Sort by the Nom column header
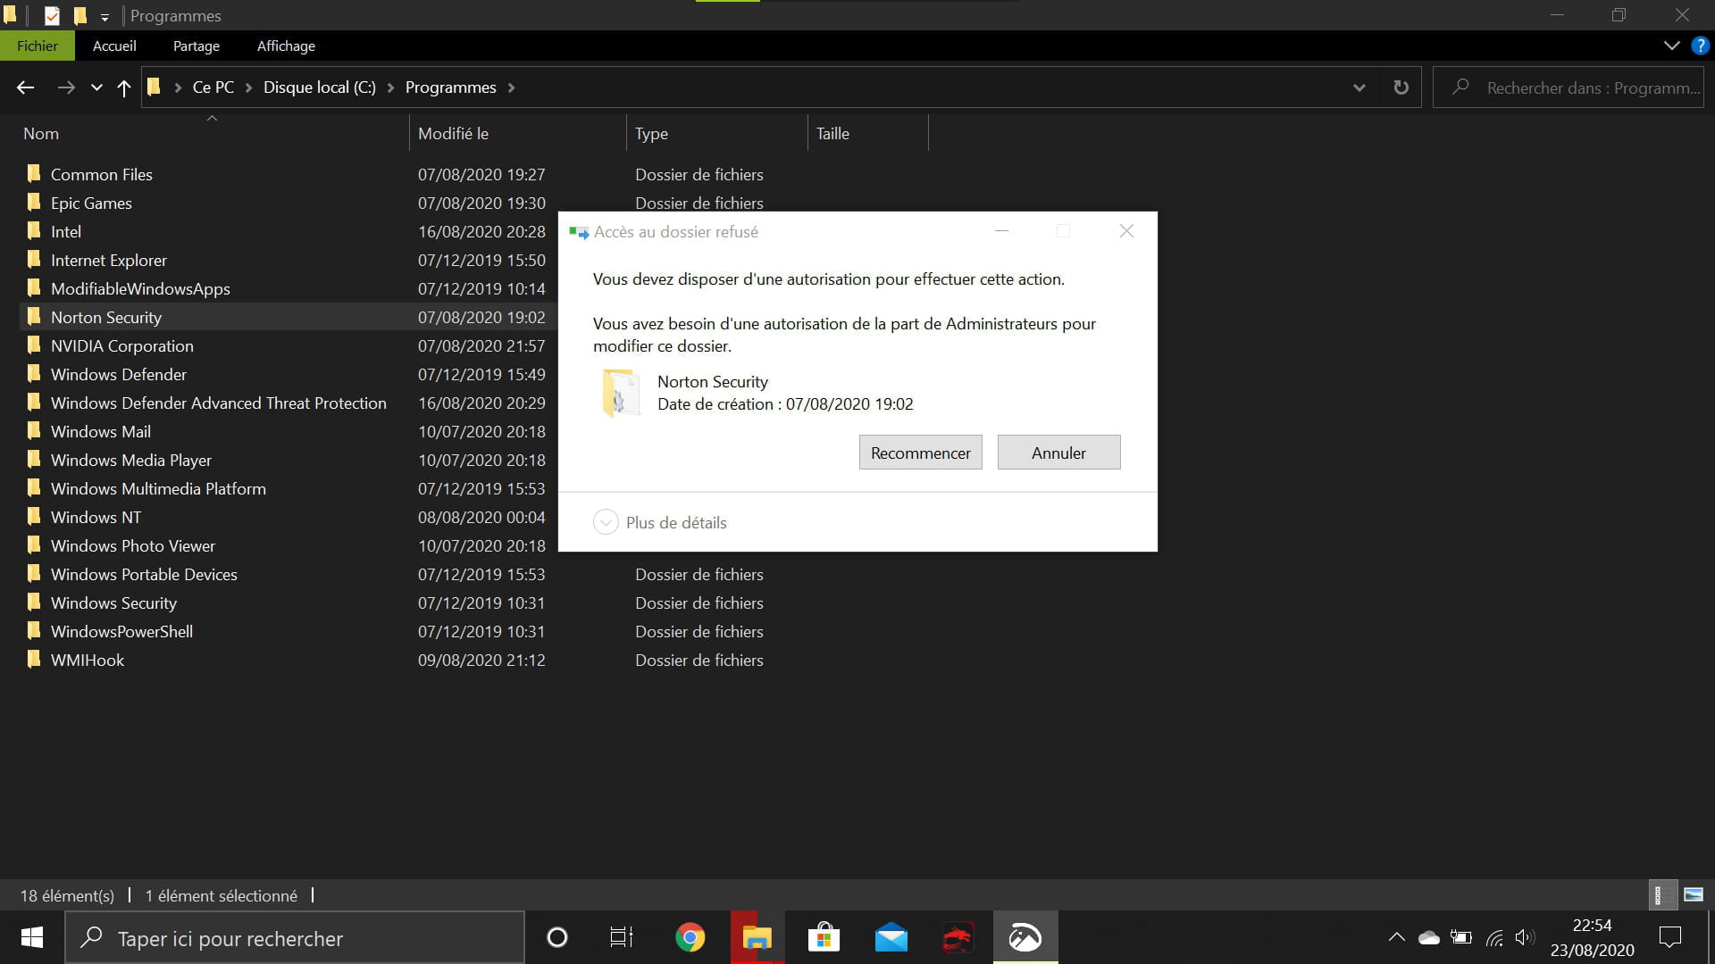 pyautogui.click(x=41, y=133)
